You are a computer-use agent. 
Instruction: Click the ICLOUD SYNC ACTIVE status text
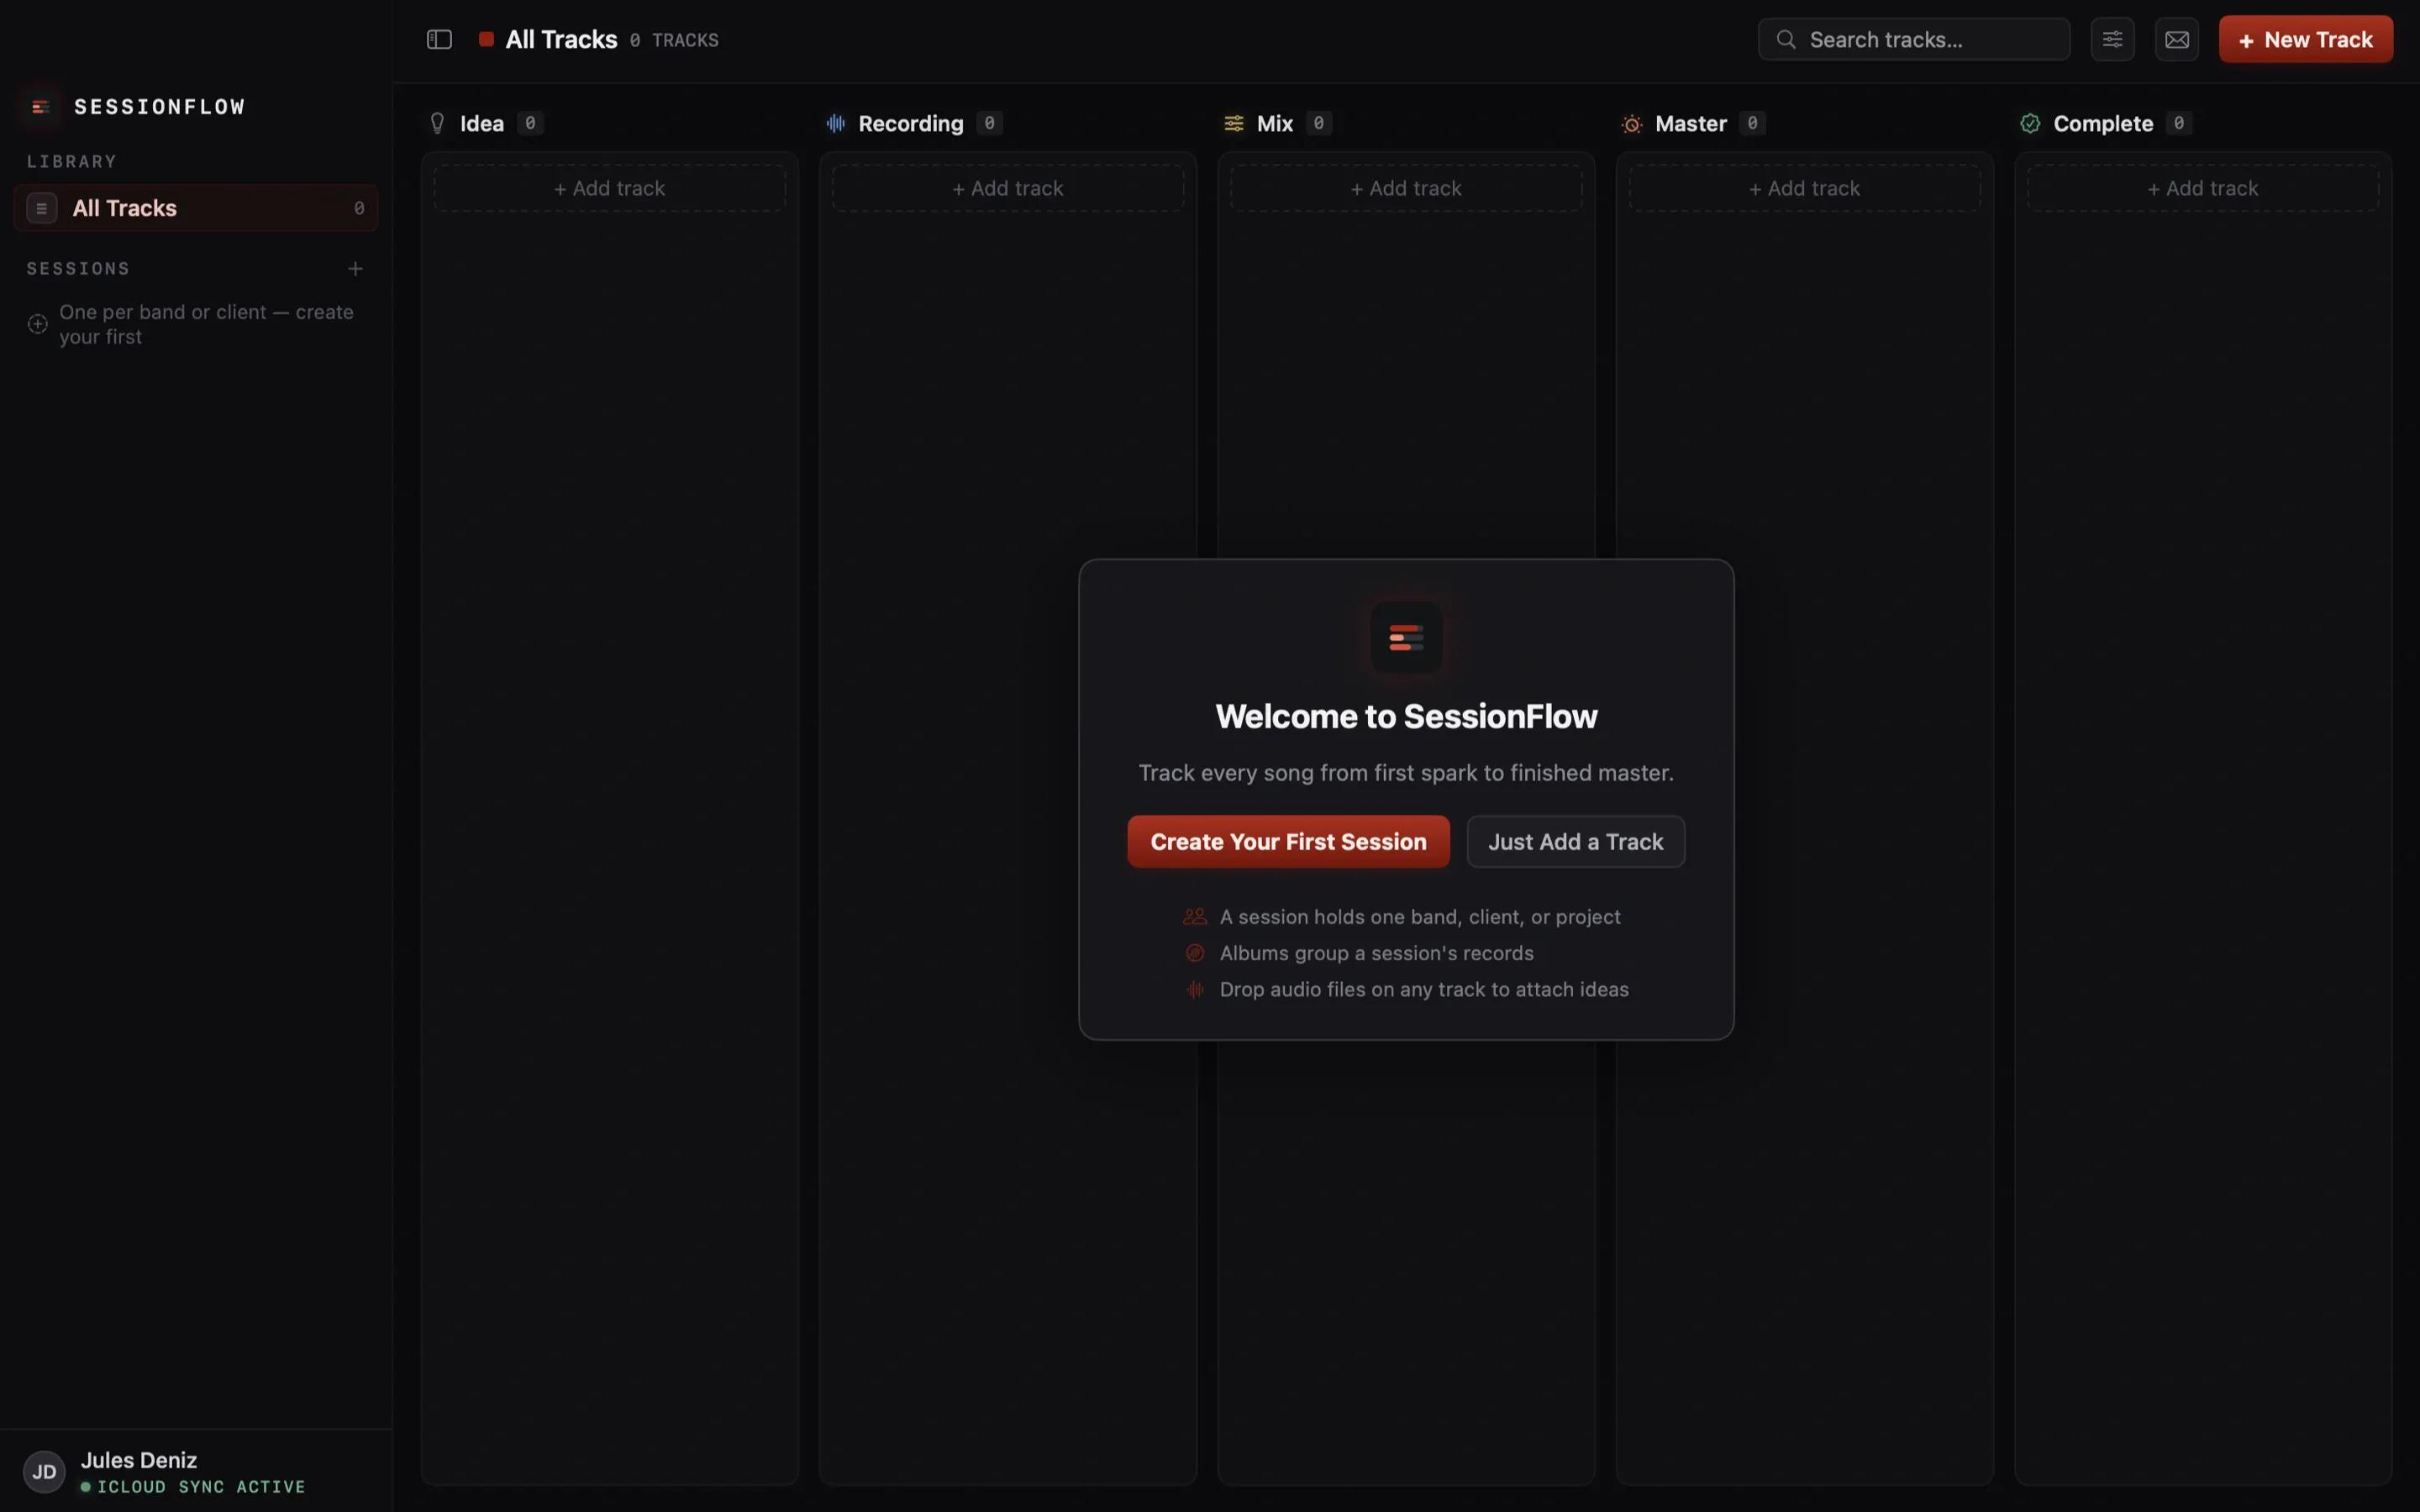coord(201,1487)
